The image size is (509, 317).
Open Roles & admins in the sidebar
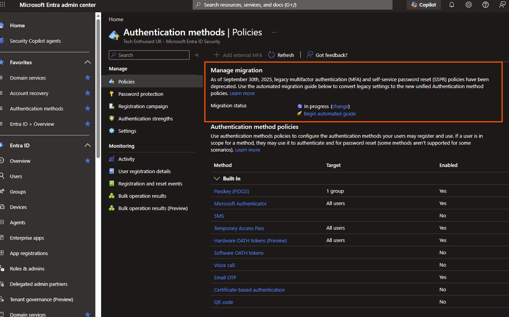(27, 269)
